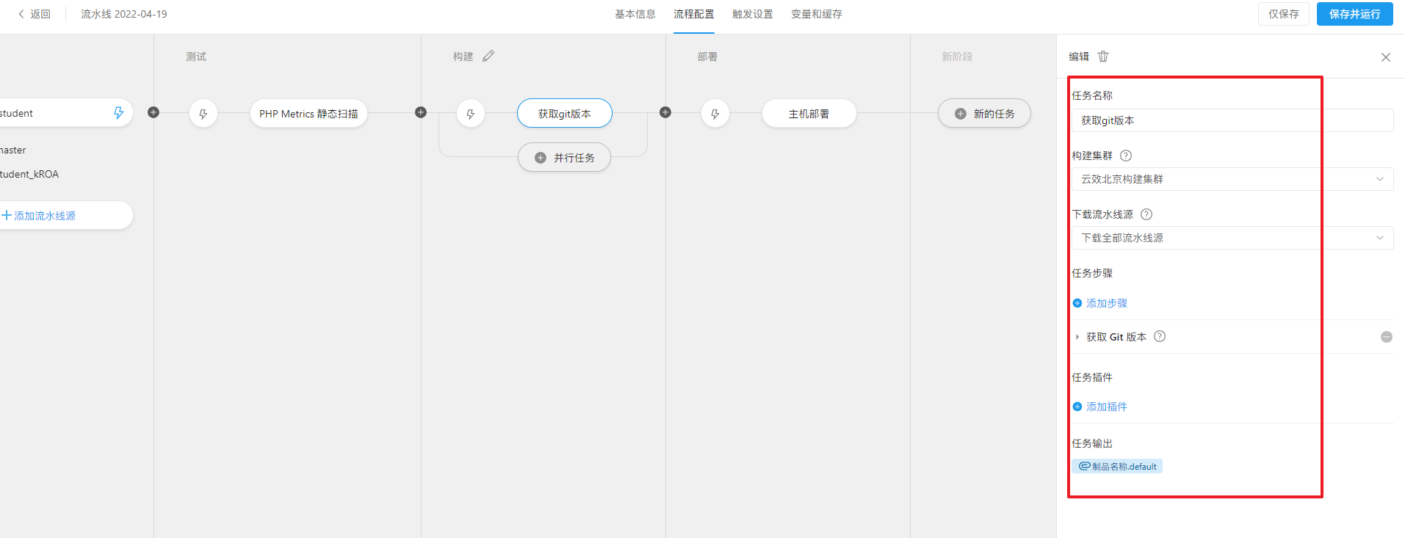
Task: Open help icon next to 下载流水线源
Action: click(1146, 214)
